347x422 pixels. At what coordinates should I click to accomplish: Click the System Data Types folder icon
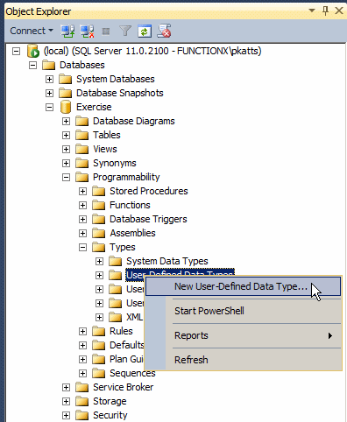coord(115,261)
